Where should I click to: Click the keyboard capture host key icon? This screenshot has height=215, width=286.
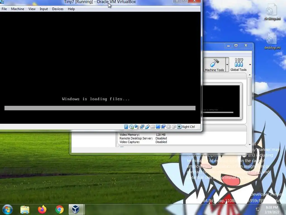click(x=179, y=127)
